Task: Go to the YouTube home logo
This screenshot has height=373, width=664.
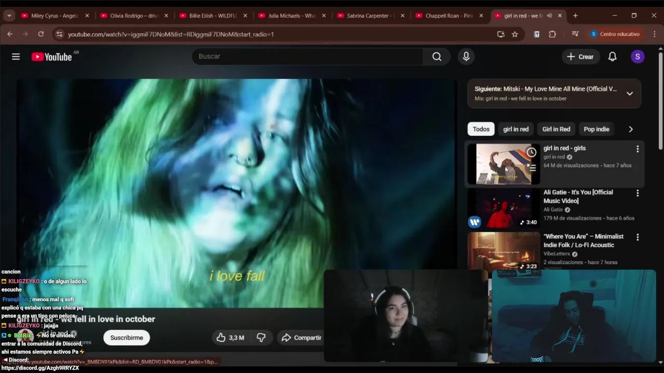Action: point(51,57)
